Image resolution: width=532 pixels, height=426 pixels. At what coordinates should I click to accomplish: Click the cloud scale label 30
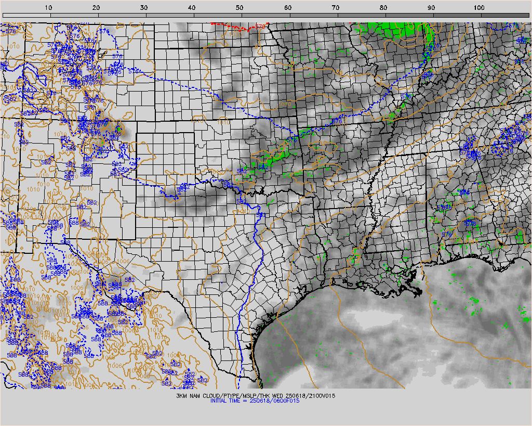click(144, 8)
